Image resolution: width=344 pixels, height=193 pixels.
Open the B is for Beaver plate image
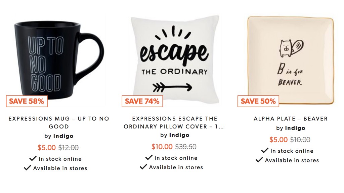tap(291, 60)
